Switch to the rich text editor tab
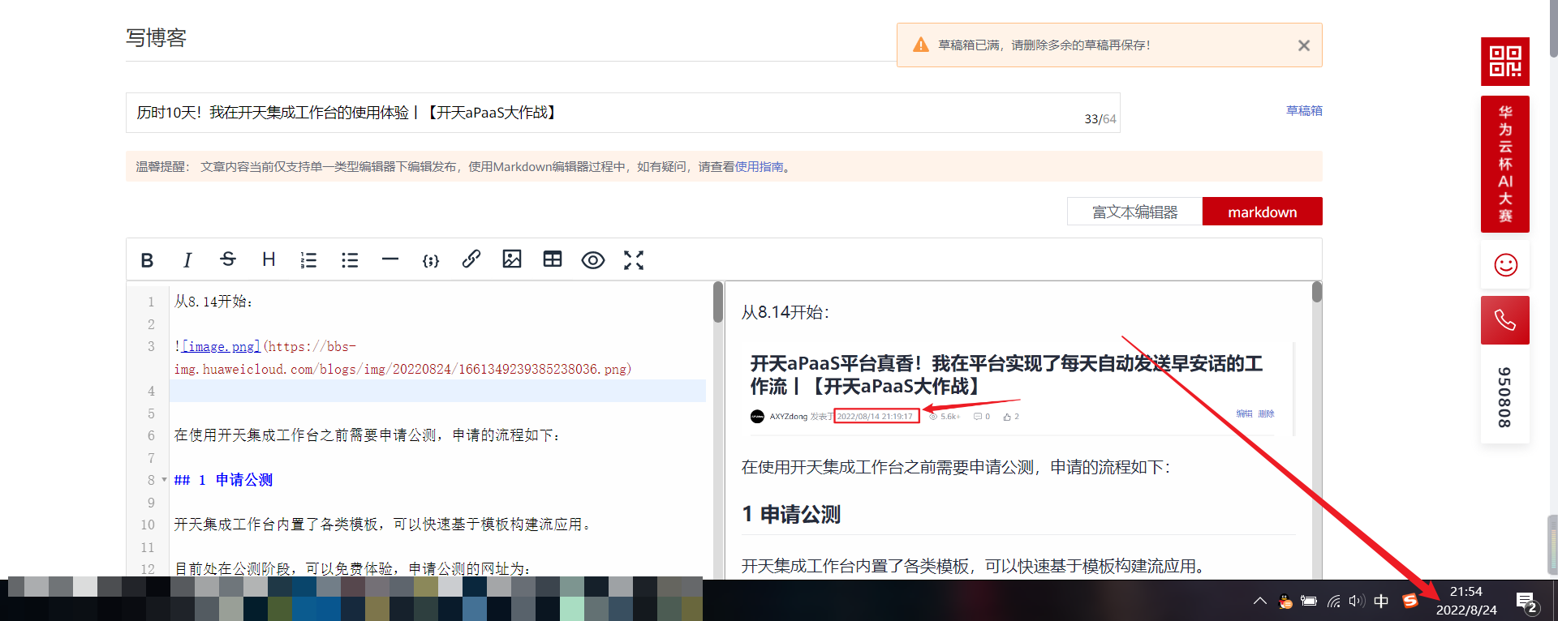This screenshot has height=621, width=1558. [1134, 212]
